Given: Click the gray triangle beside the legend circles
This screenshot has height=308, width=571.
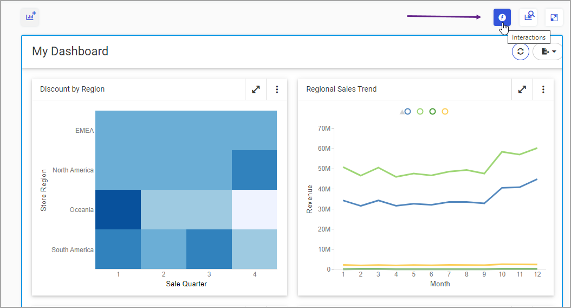Looking at the screenshot, I should pos(402,112).
